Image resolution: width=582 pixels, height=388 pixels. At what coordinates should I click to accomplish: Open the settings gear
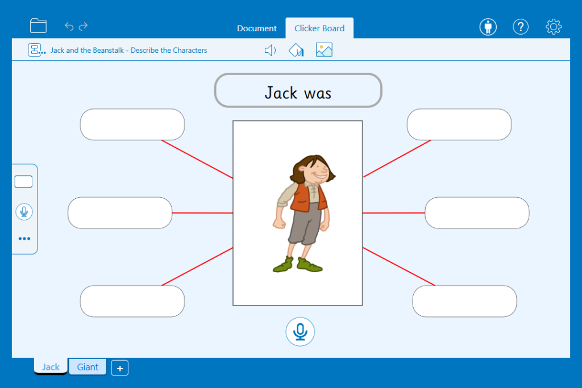(553, 27)
